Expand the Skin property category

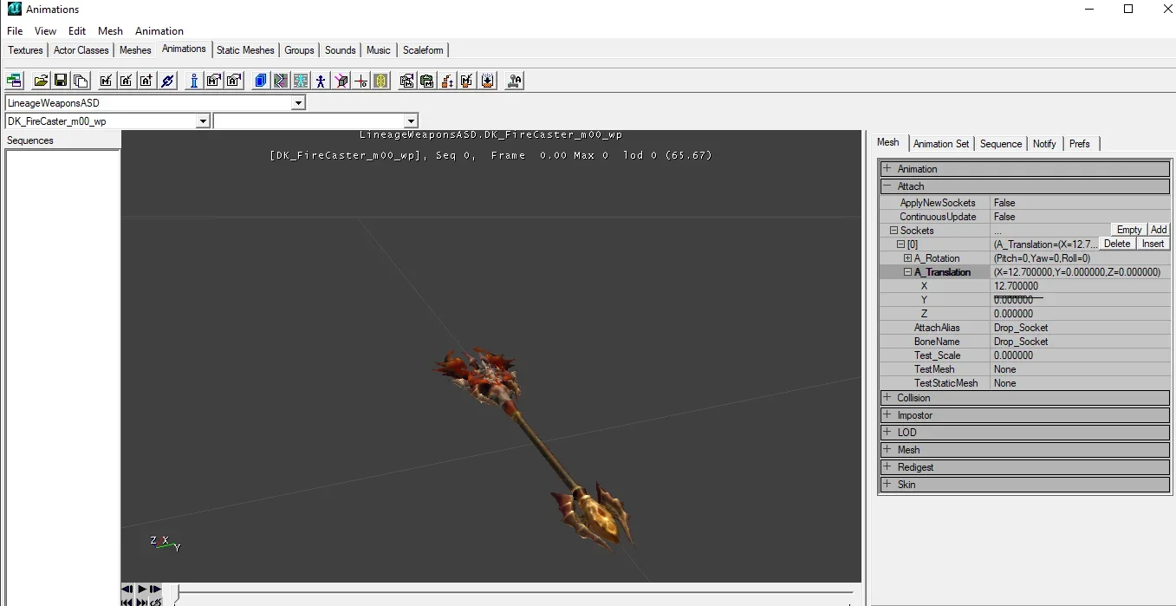tap(887, 484)
